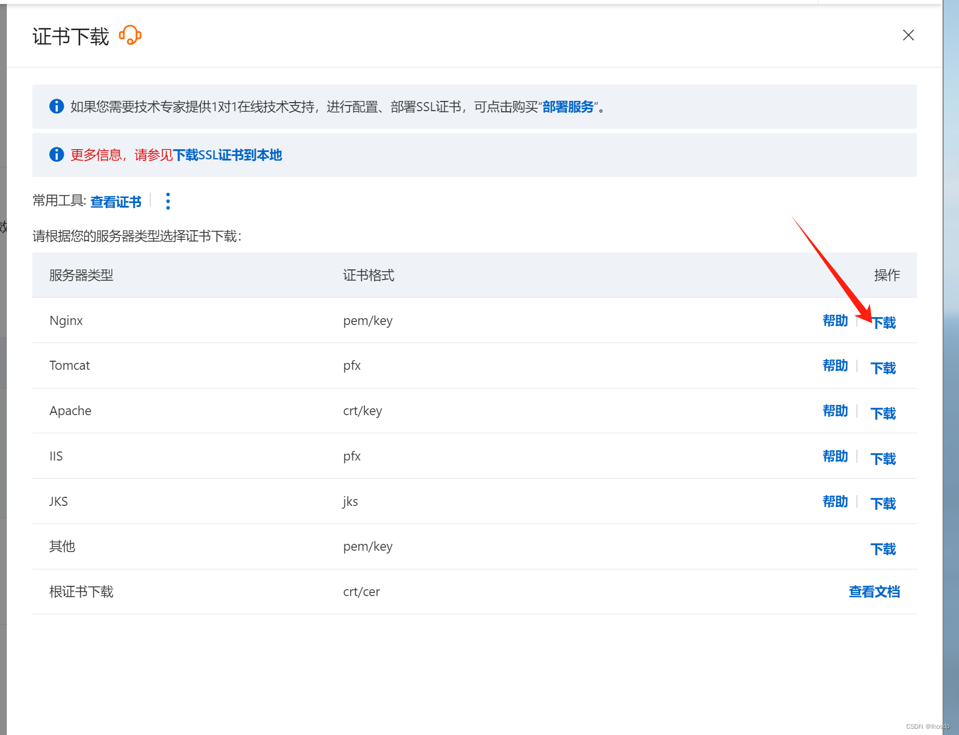Screen dimensions: 959x735
Task: Open help for the Nginx row
Action: [835, 320]
